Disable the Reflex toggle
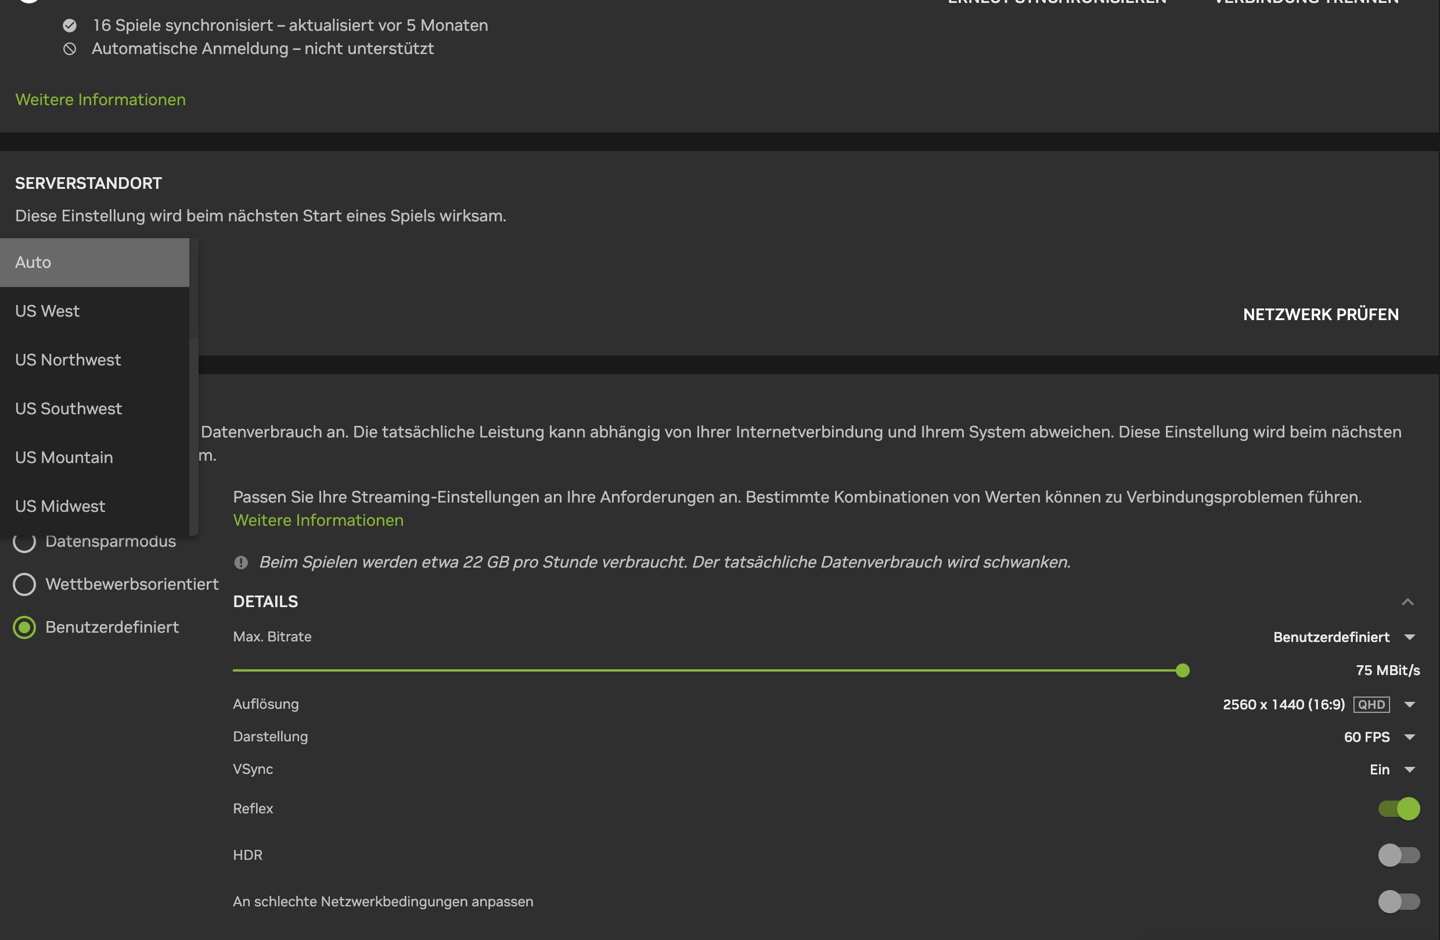Viewport: 1440px width, 940px height. tap(1399, 809)
